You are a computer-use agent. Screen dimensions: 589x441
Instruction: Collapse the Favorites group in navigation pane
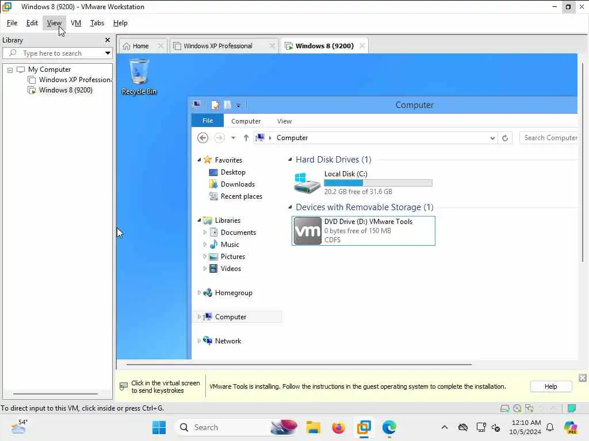[199, 160]
